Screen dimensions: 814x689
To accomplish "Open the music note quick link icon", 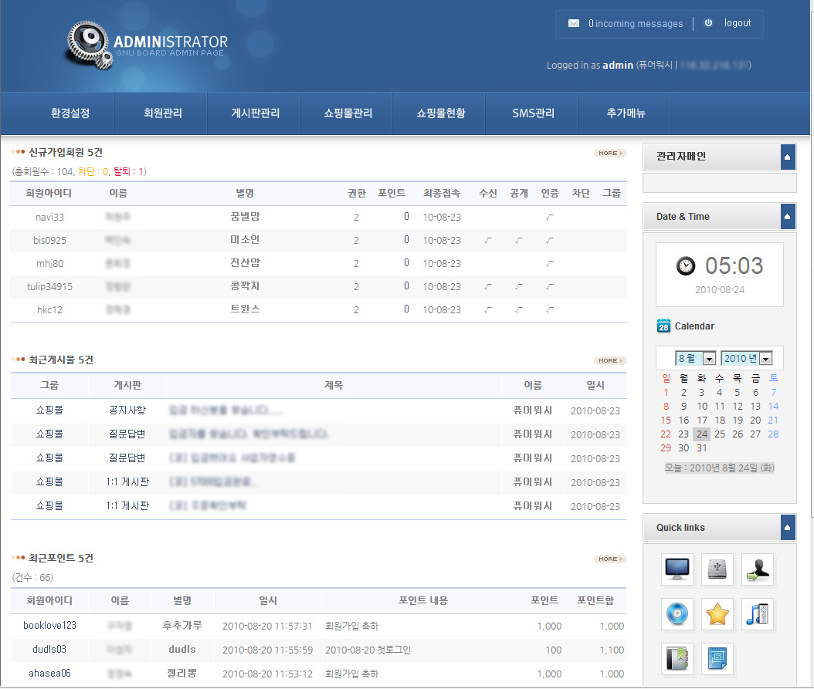I will point(757,614).
